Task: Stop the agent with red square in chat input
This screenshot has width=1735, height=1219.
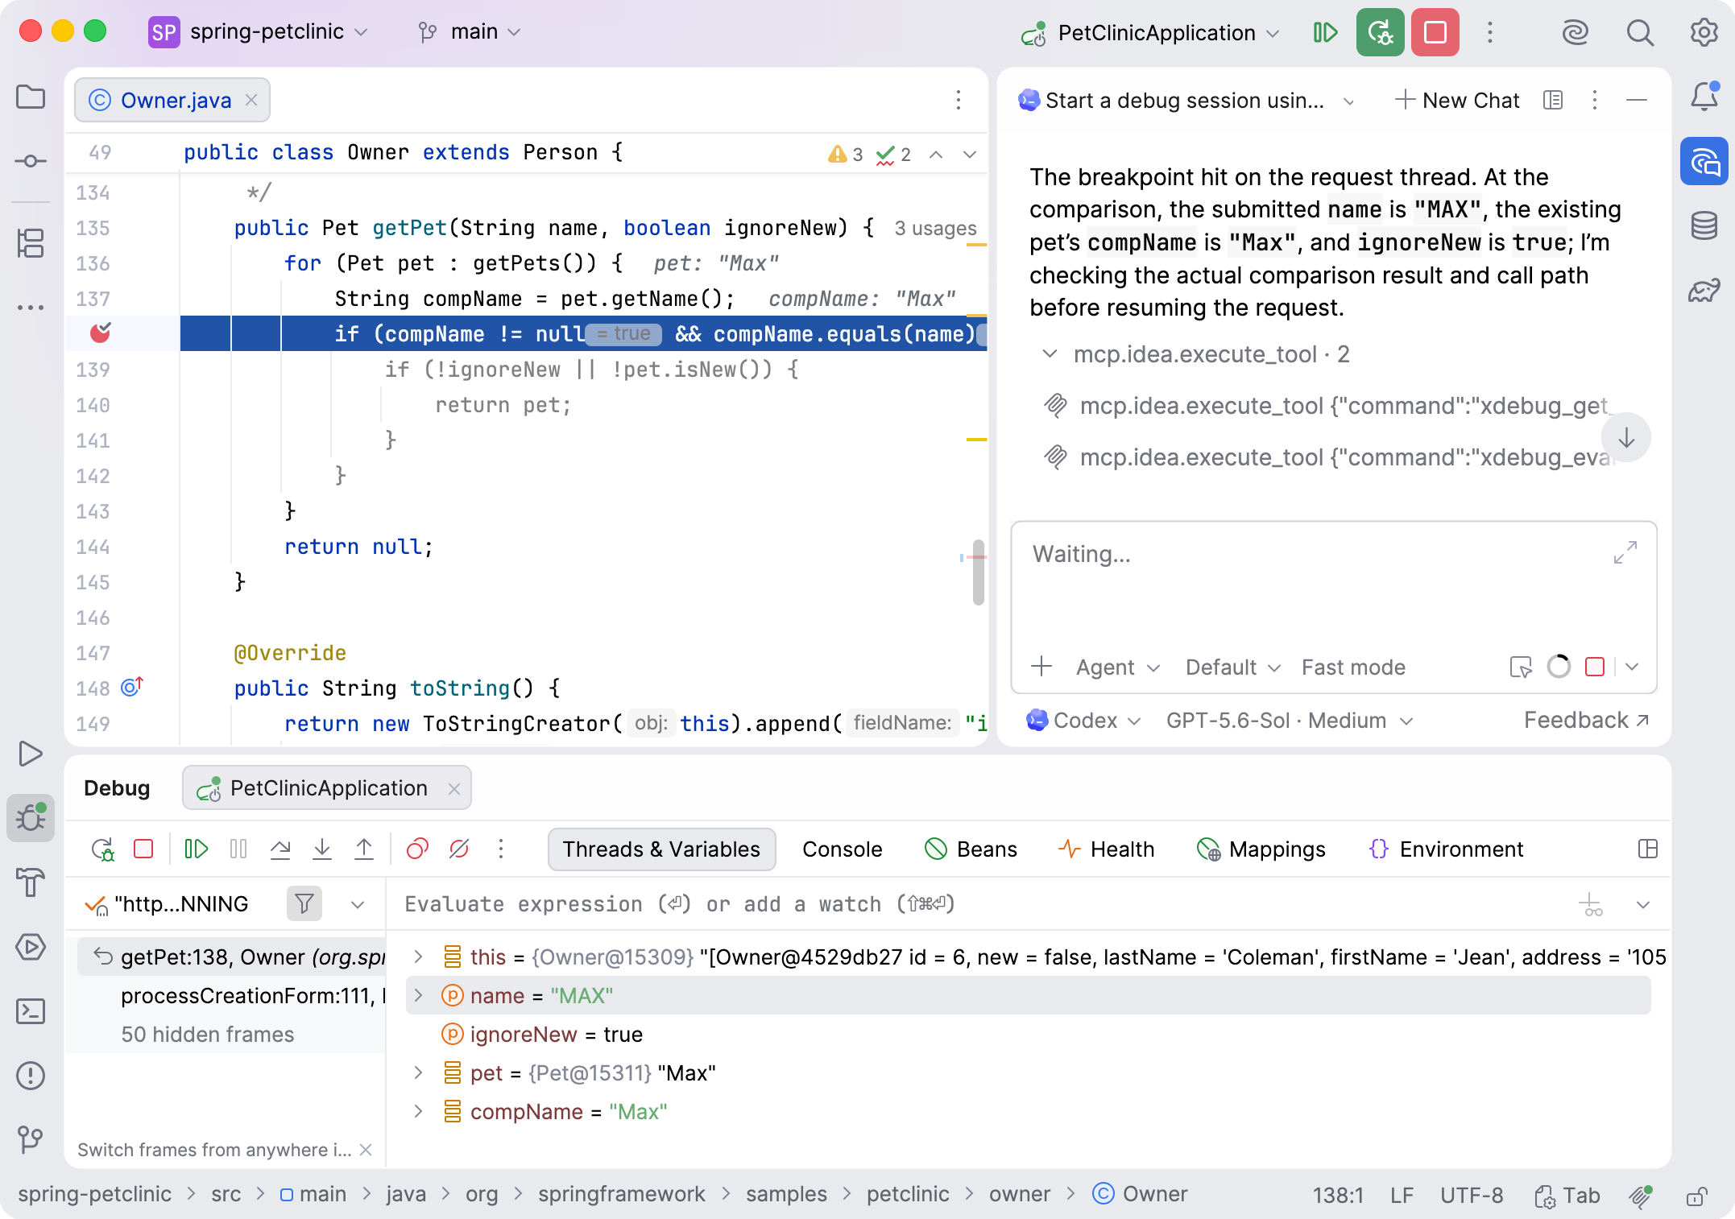Action: [x=1594, y=667]
